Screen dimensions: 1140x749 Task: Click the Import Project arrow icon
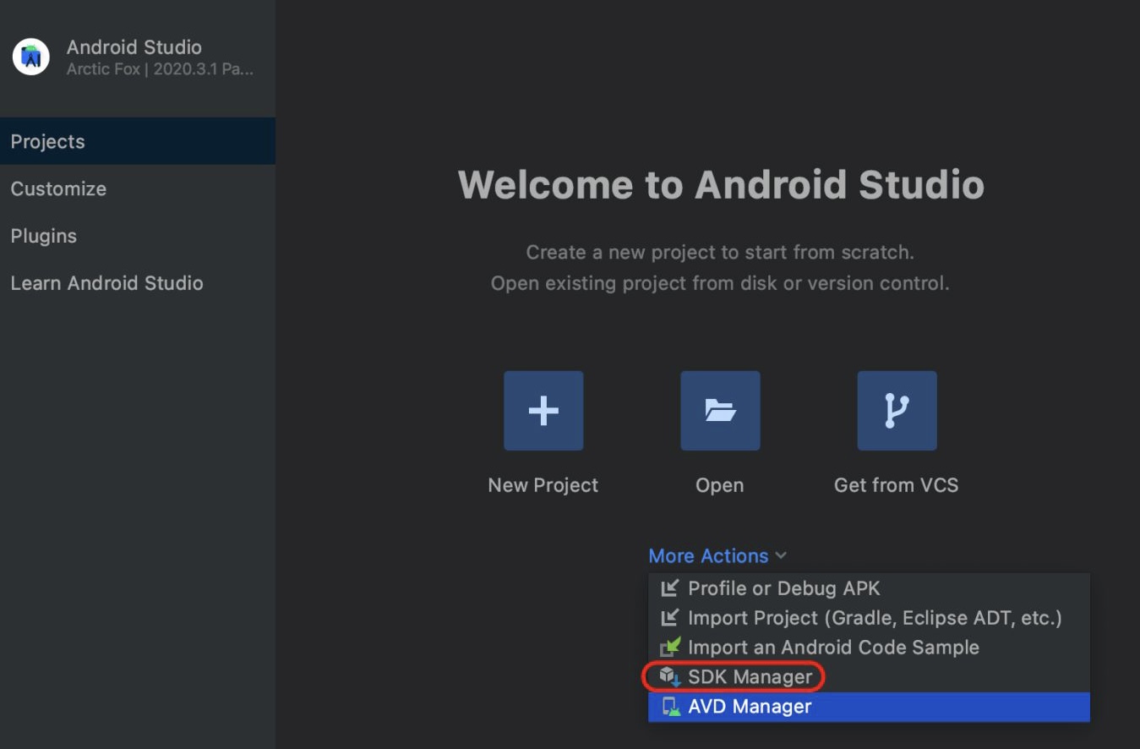(670, 618)
